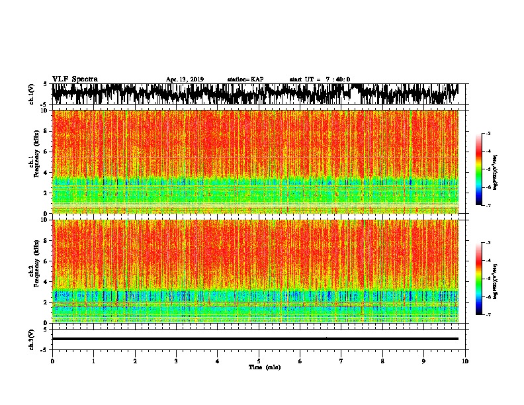Viewport: 524px width, 405px height.
Task: Click the "-7" value on ch.2 color scale
Action: [x=488, y=314]
